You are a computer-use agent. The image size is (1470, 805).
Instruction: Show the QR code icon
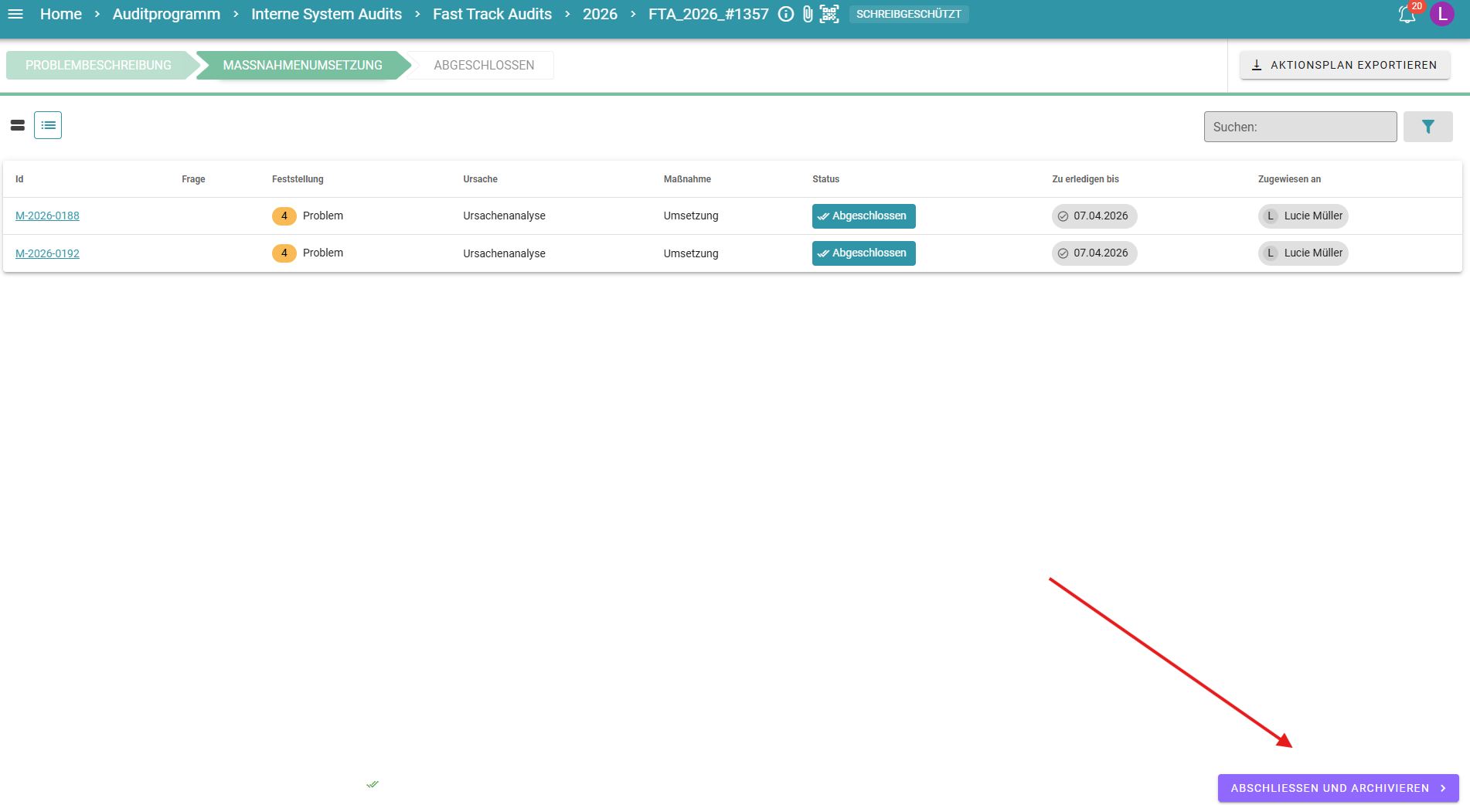coord(829,14)
